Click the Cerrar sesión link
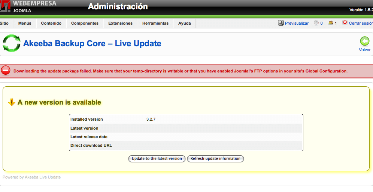 tap(361, 23)
